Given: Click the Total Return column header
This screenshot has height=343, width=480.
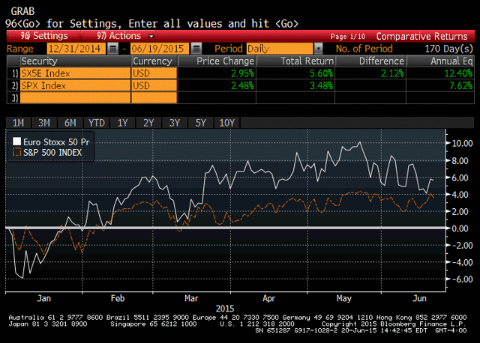Looking at the screenshot, I should coord(295,61).
